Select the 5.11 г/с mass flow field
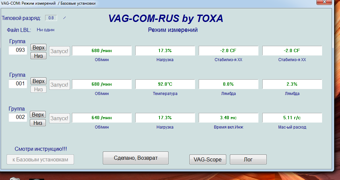Screen dimensions: 340x180 coord(292,118)
